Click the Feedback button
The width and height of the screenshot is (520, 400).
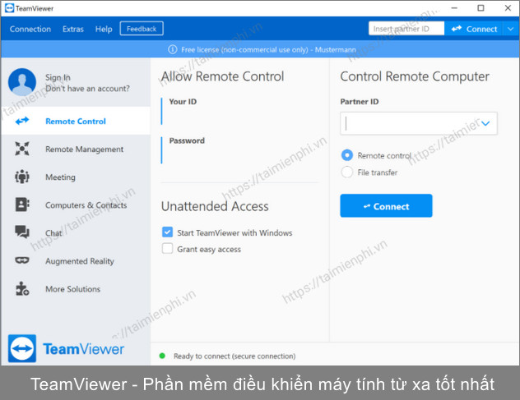point(142,29)
